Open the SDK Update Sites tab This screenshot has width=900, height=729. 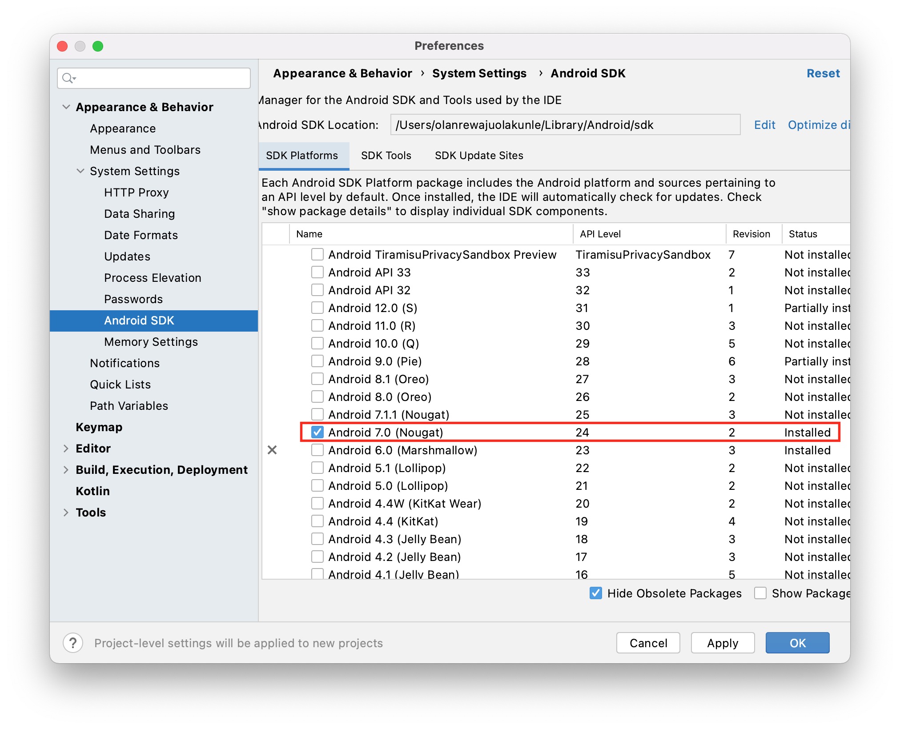tap(478, 156)
